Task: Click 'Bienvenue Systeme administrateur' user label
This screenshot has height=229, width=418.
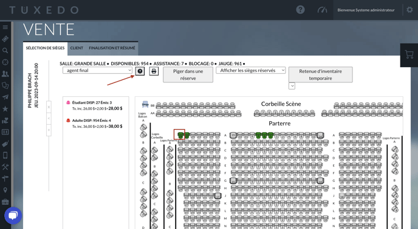Action: [x=366, y=10]
